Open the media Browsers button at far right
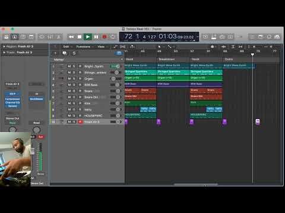 [277, 37]
